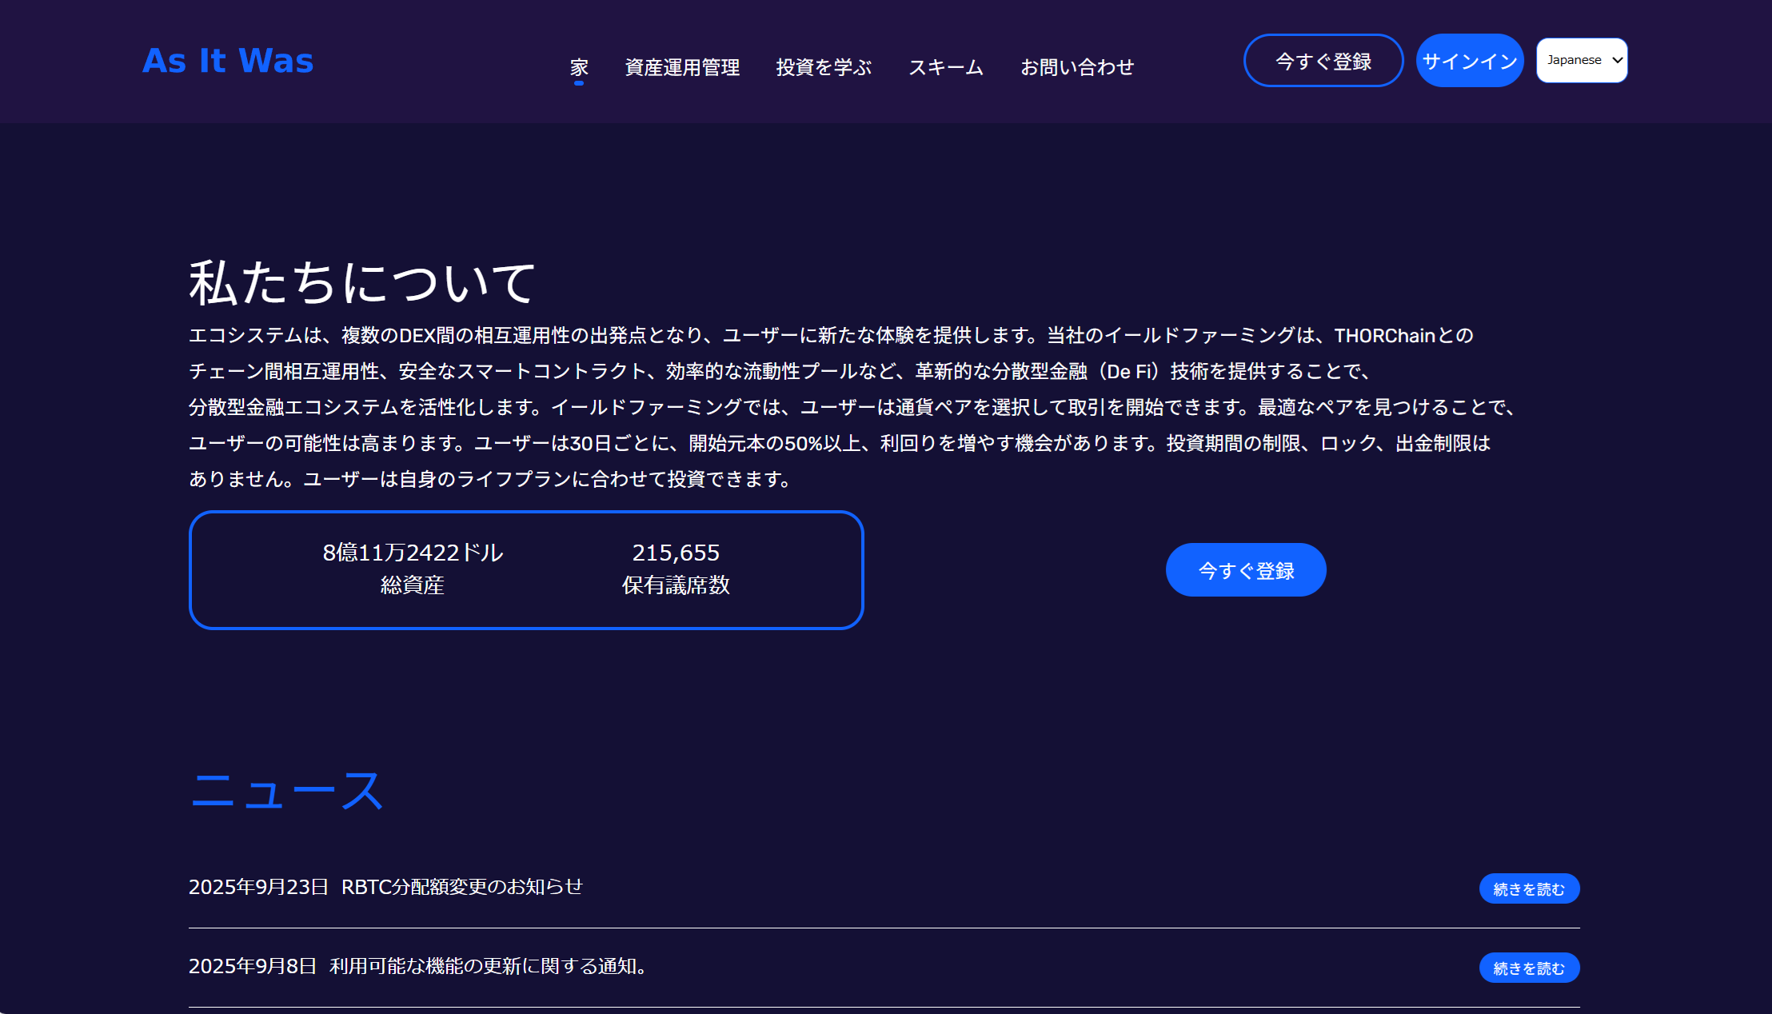Read more about the RBTC分配額変更 news

tap(1529, 888)
